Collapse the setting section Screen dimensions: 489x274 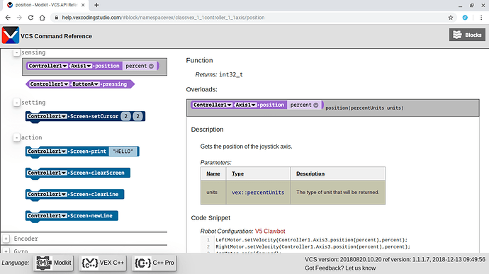pyautogui.click(x=16, y=103)
